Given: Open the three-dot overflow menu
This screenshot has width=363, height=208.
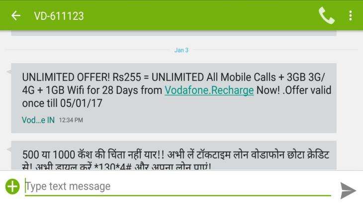Looking at the screenshot, I should [x=351, y=15].
